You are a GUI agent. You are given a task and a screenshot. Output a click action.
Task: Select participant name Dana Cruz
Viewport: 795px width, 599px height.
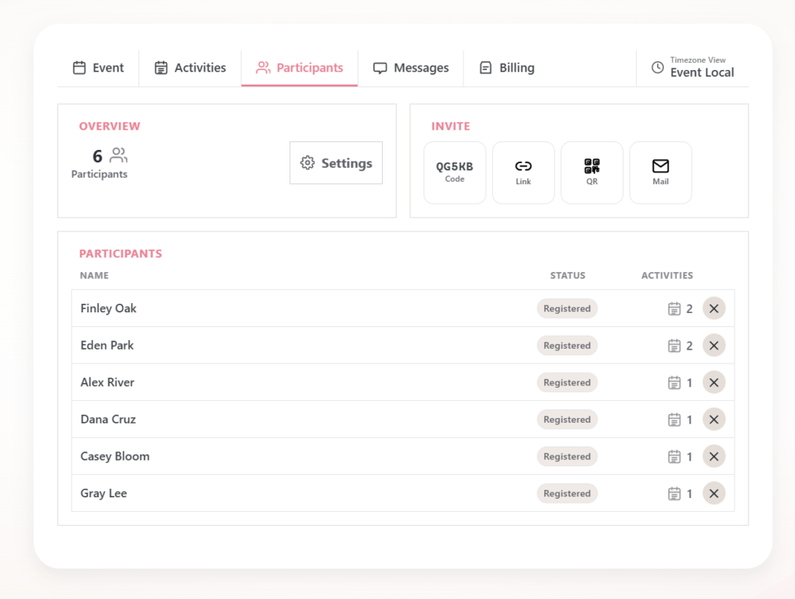point(108,420)
